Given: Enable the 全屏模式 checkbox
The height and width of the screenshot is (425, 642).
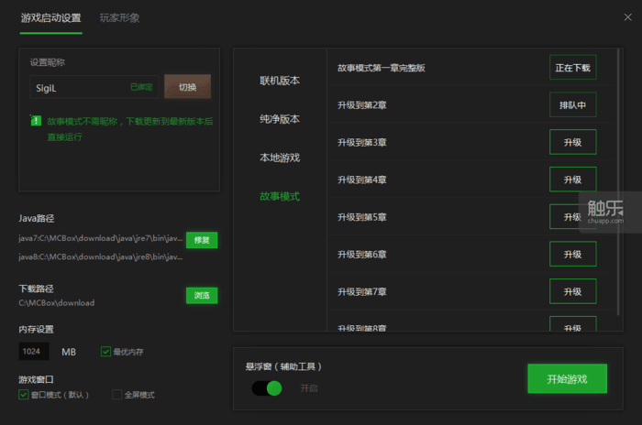Looking at the screenshot, I should 116,395.
